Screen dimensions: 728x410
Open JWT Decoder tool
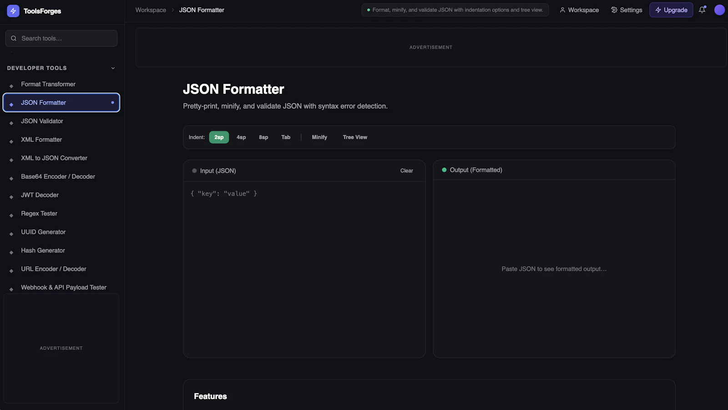(61, 195)
